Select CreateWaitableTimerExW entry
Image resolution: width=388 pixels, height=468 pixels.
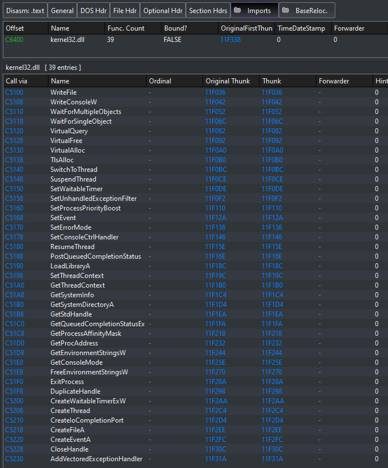tap(195, 401)
